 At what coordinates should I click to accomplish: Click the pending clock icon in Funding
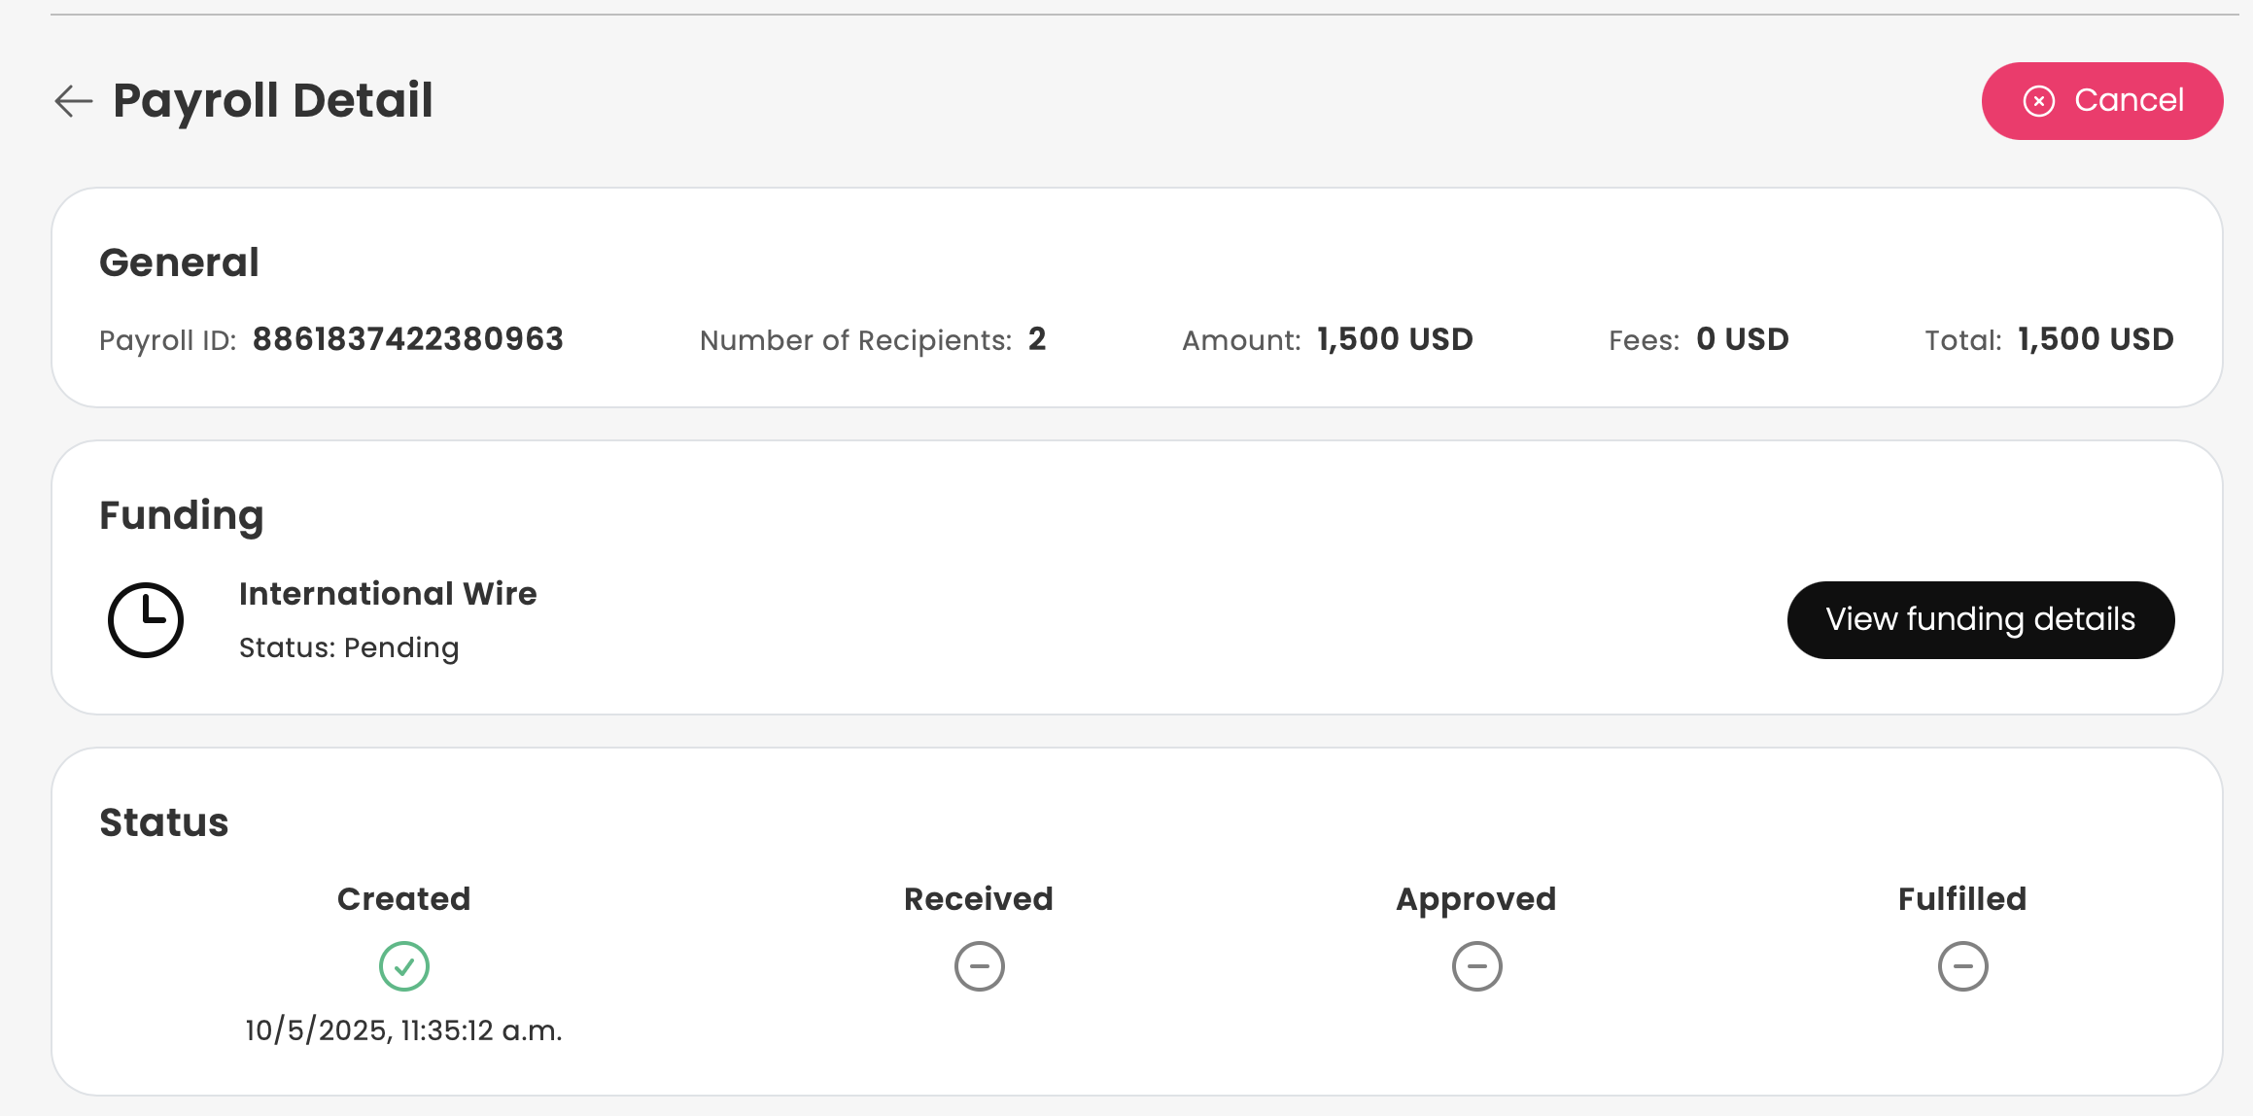146,620
